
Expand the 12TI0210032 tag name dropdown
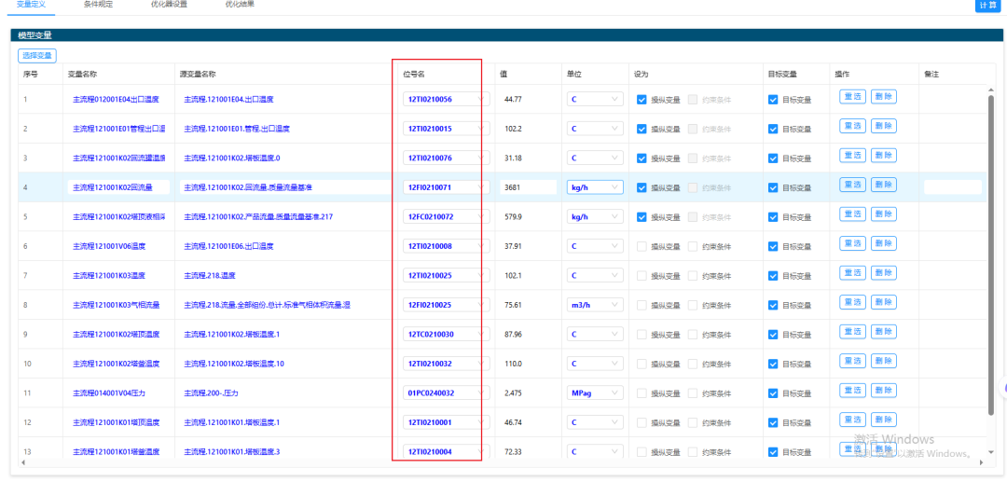tap(447, 364)
